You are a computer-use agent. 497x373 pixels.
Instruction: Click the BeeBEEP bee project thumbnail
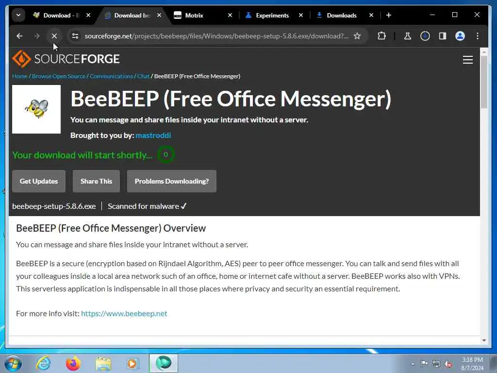[x=36, y=109]
